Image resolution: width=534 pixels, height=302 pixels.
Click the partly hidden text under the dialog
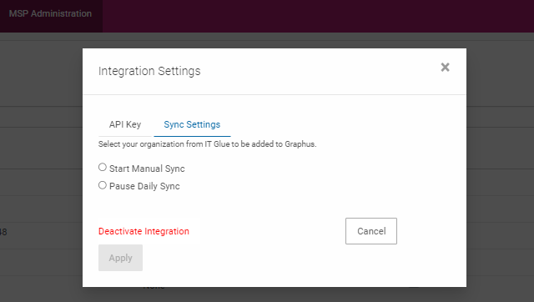click(x=154, y=287)
